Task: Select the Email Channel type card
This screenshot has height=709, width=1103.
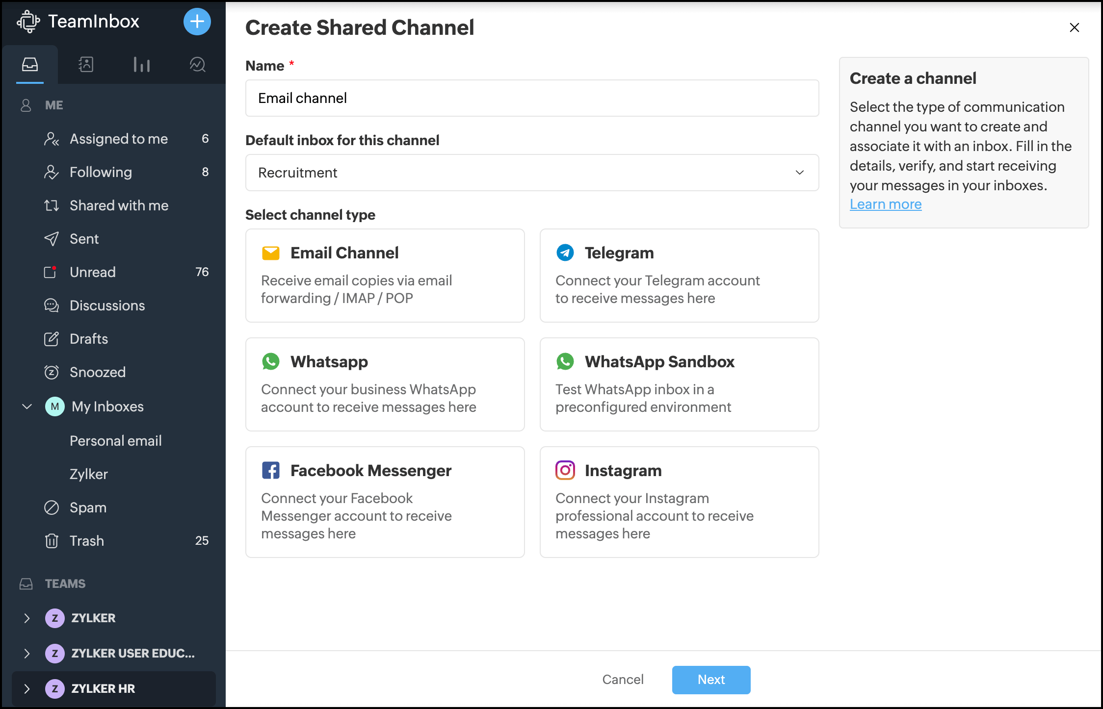Action: (385, 276)
